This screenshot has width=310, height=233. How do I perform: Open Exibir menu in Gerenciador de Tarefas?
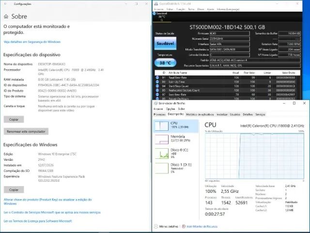[181, 109]
